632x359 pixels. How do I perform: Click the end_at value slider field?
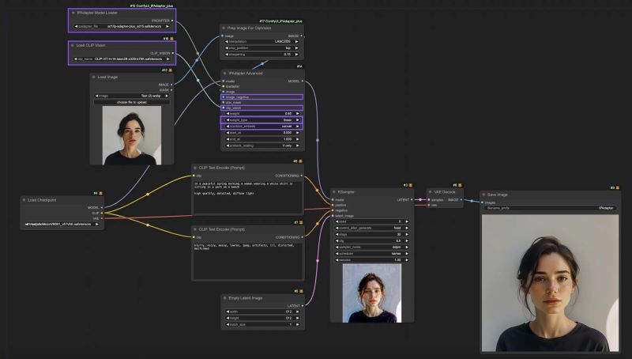click(262, 139)
